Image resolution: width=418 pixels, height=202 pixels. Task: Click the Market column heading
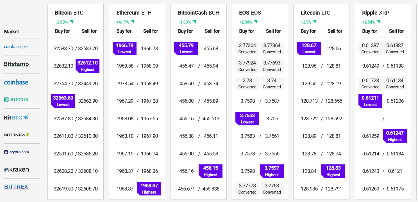(12, 32)
